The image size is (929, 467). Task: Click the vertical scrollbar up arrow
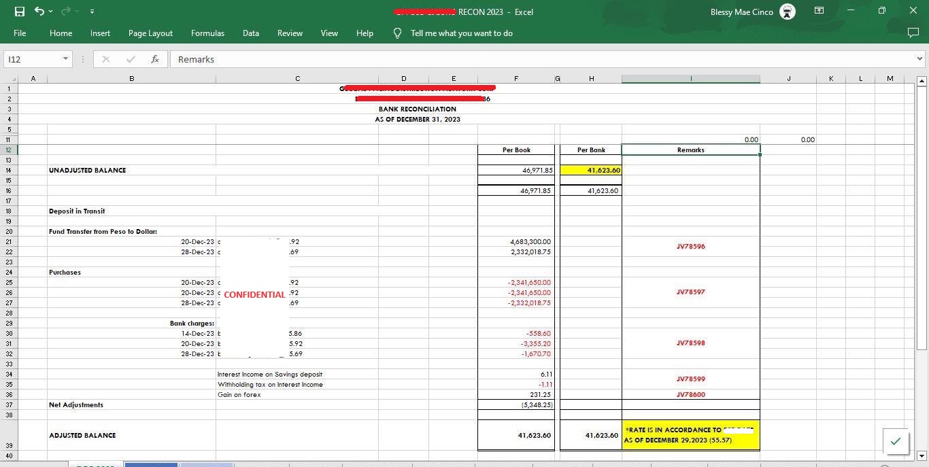[x=922, y=82]
